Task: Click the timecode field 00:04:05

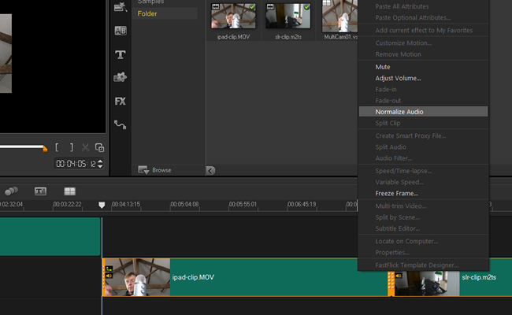Action: [x=76, y=164]
